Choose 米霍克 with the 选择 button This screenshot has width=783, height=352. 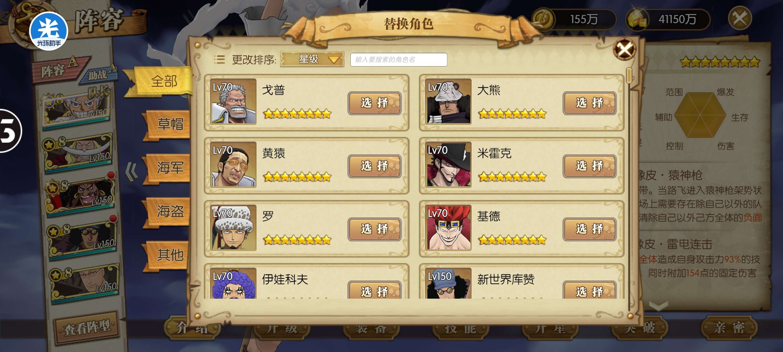pyautogui.click(x=589, y=166)
